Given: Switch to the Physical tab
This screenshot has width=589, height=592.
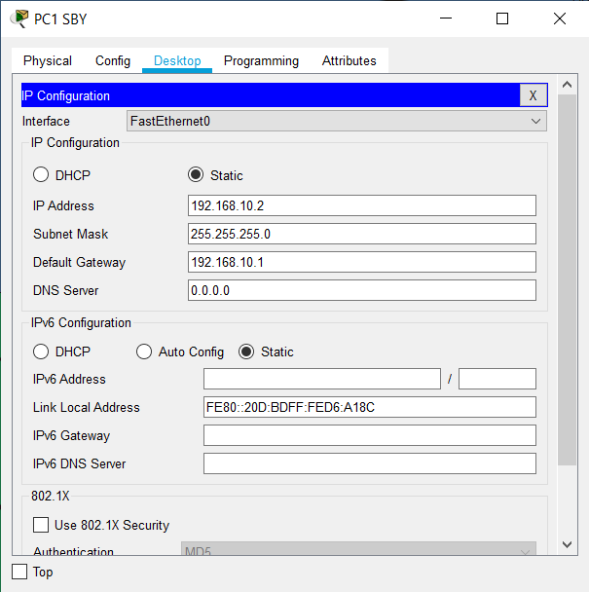Looking at the screenshot, I should (48, 60).
